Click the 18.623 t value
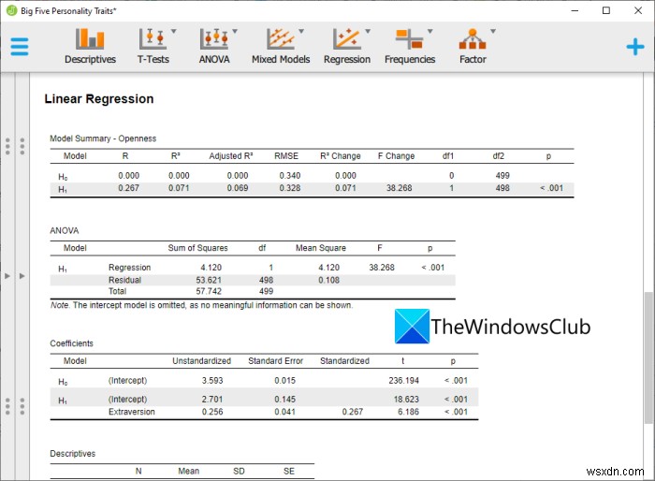Viewport: 655px width, 481px height. point(406,399)
